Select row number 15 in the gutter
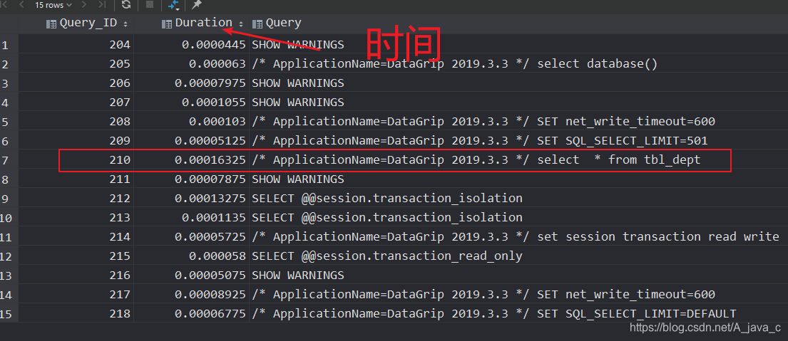Image resolution: width=788 pixels, height=341 pixels. pos(6,315)
